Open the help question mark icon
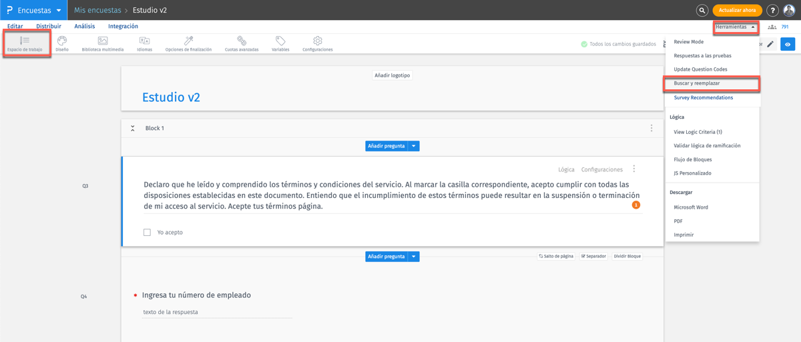 (772, 11)
